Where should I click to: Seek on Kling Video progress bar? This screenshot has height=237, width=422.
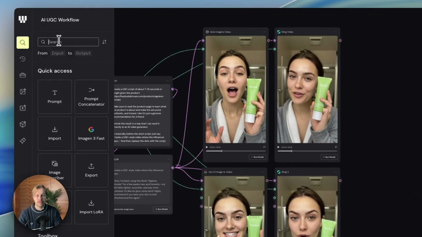point(307,151)
